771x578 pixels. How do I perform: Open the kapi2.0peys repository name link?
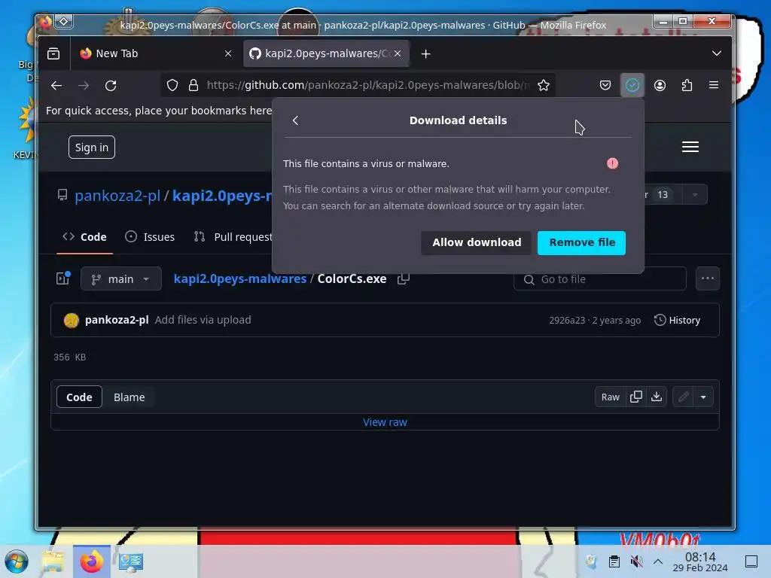(222, 196)
